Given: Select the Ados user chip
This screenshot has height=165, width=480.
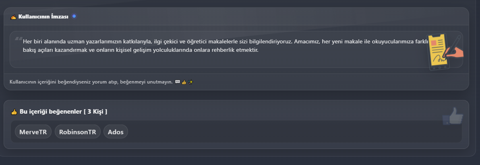Looking at the screenshot, I should coord(116,132).
